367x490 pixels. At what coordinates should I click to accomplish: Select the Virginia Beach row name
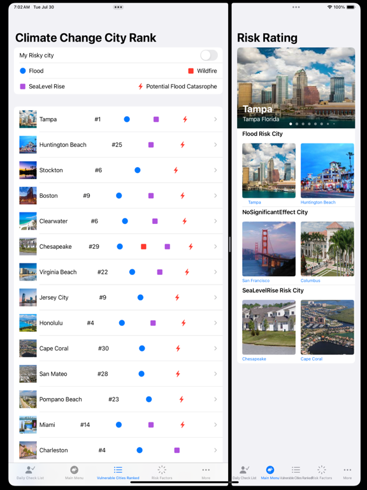click(58, 272)
